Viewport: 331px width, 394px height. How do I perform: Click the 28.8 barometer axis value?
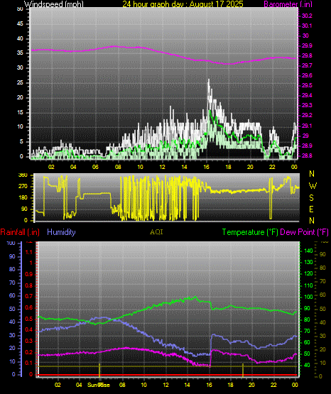tap(307, 155)
